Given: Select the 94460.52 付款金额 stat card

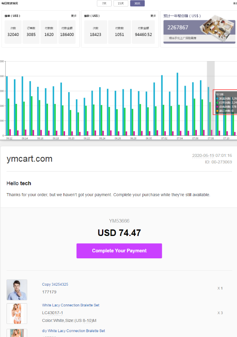Looking at the screenshot, I should click(143, 32).
